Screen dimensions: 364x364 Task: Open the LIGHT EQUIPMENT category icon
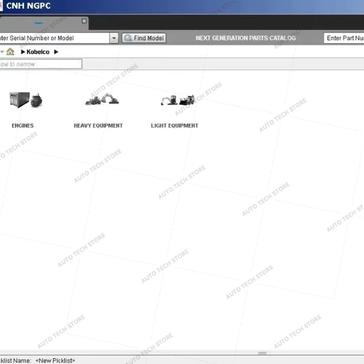tap(178, 100)
